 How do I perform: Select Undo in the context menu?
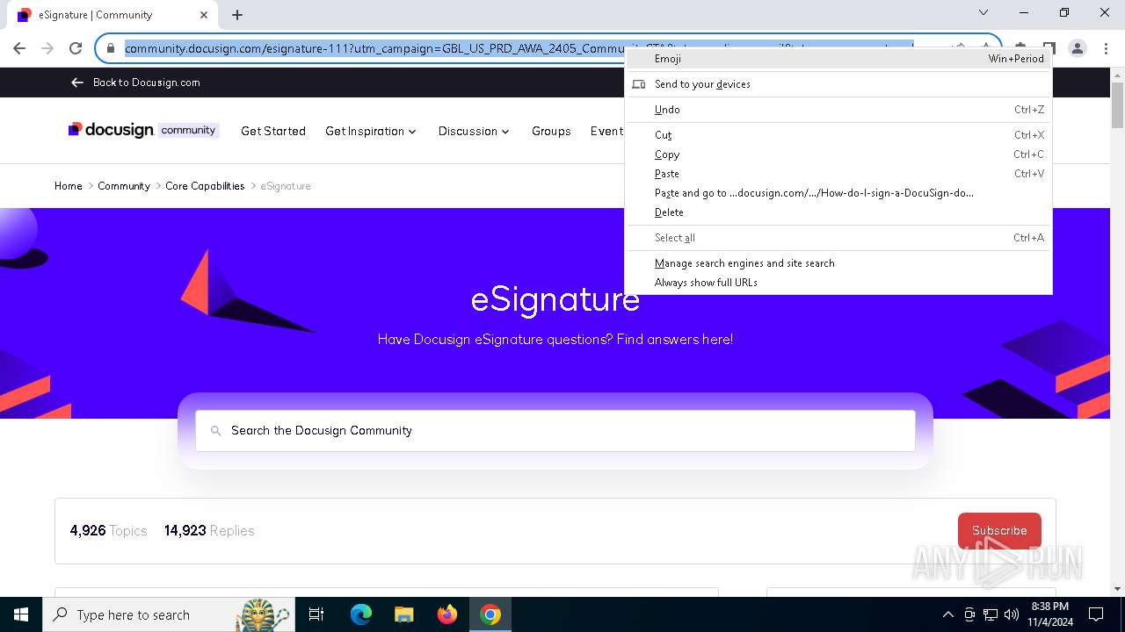(838, 110)
